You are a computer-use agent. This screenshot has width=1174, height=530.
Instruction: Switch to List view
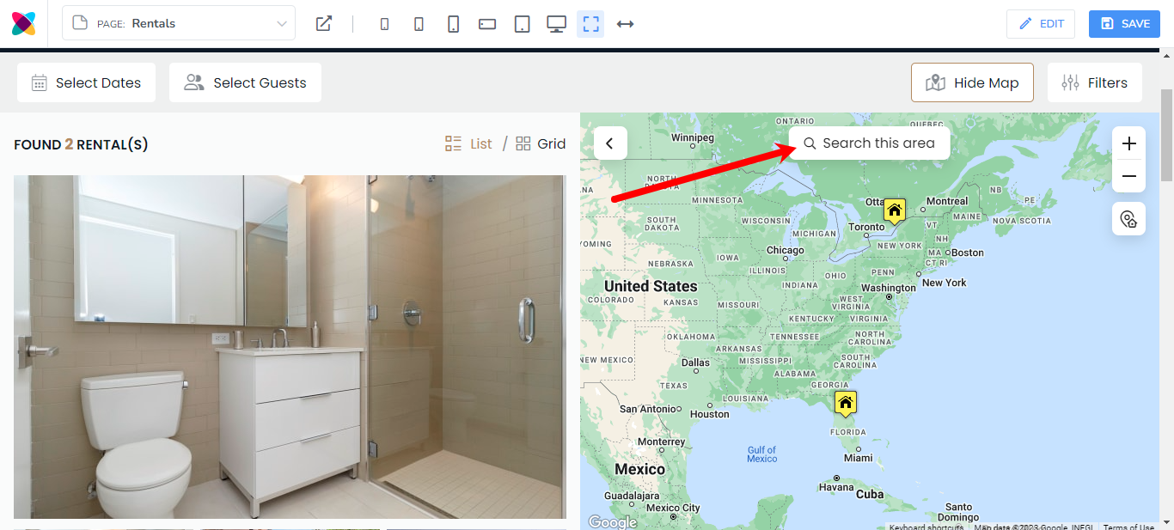tap(468, 143)
